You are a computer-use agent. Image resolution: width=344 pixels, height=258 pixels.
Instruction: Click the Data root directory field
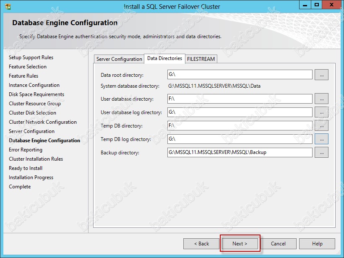coord(240,75)
